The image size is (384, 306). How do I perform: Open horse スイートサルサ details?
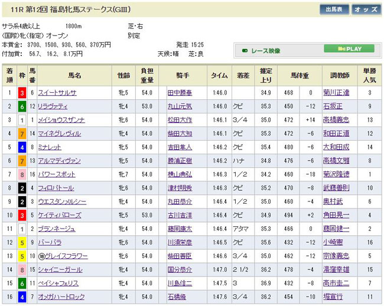pyautogui.click(x=57, y=93)
